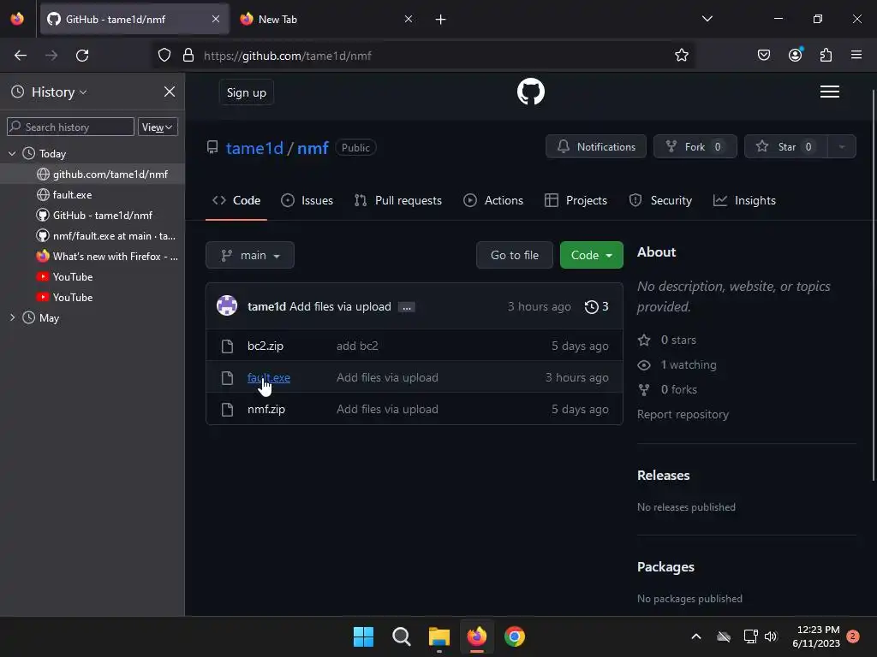Reload the current page
The image size is (877, 657).
[x=82, y=56]
